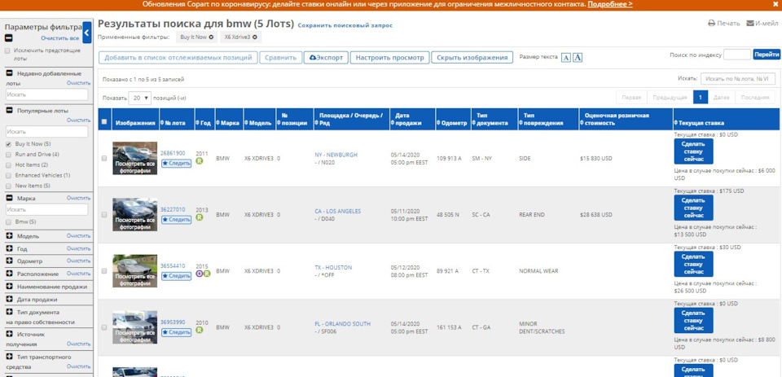The height and width of the screenshot is (377, 782).
Task: Select checkbox for lot 36554410 row
Action: (104, 271)
